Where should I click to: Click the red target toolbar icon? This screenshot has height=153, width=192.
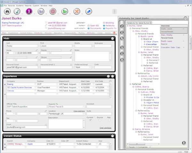point(53,12)
